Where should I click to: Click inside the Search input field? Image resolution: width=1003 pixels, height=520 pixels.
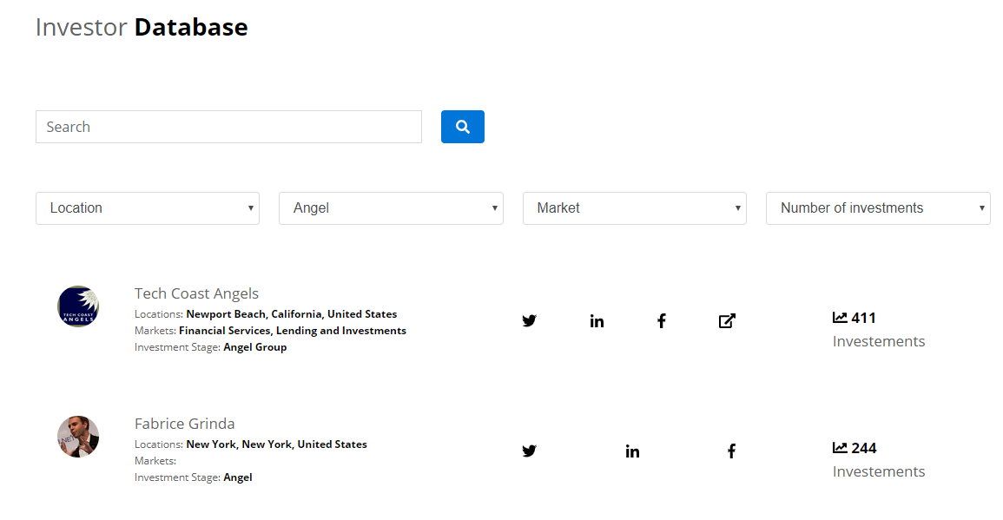point(228,127)
